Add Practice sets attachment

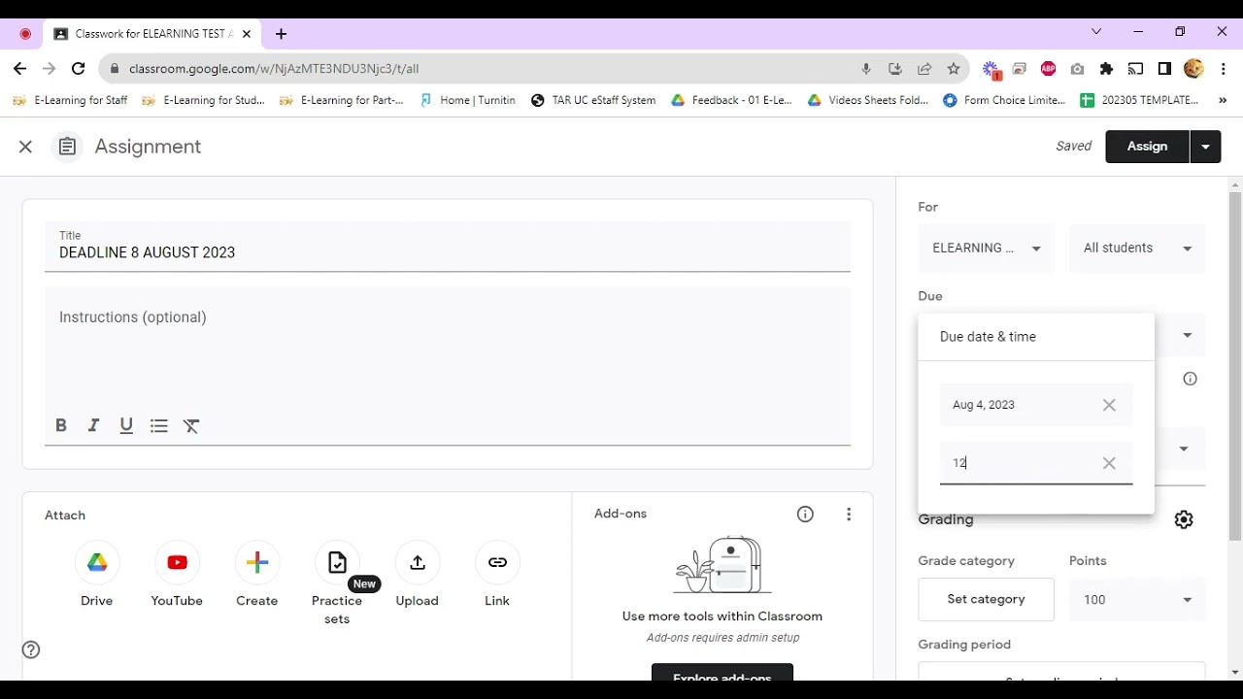pyautogui.click(x=337, y=562)
